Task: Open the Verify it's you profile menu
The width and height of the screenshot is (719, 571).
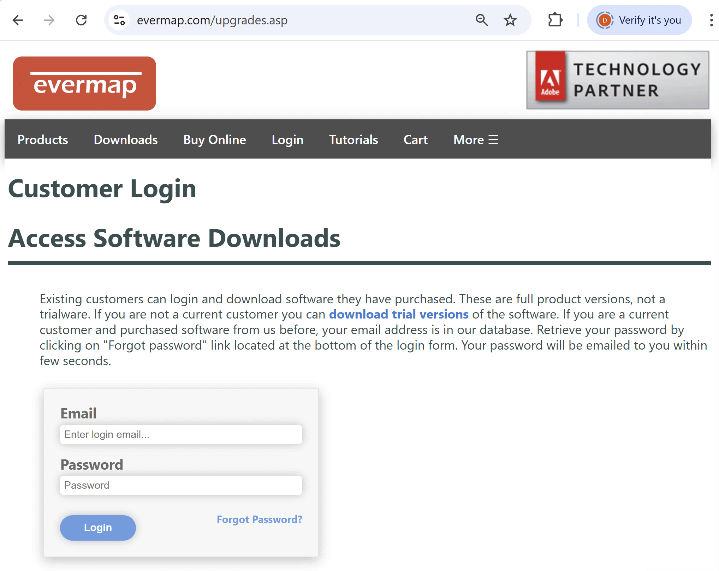Action: coord(639,20)
